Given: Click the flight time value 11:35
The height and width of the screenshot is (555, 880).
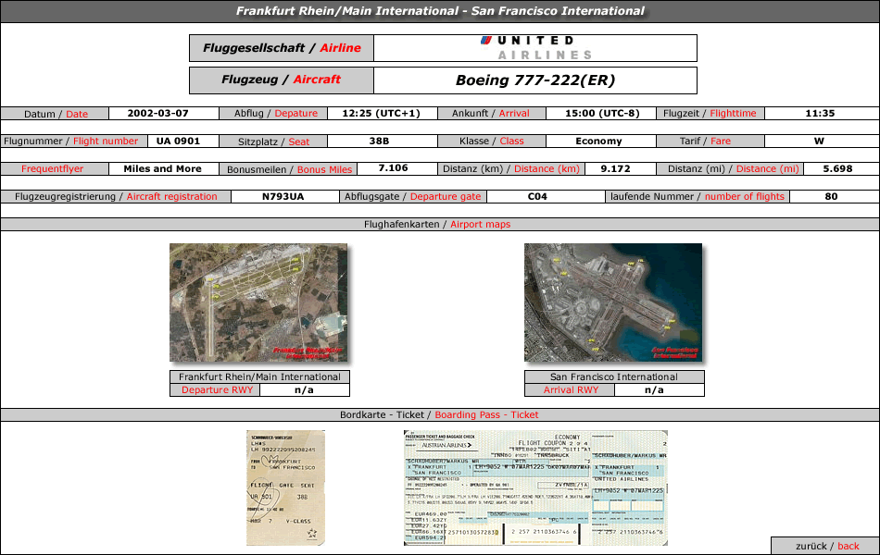Looking at the screenshot, I should click(820, 113).
